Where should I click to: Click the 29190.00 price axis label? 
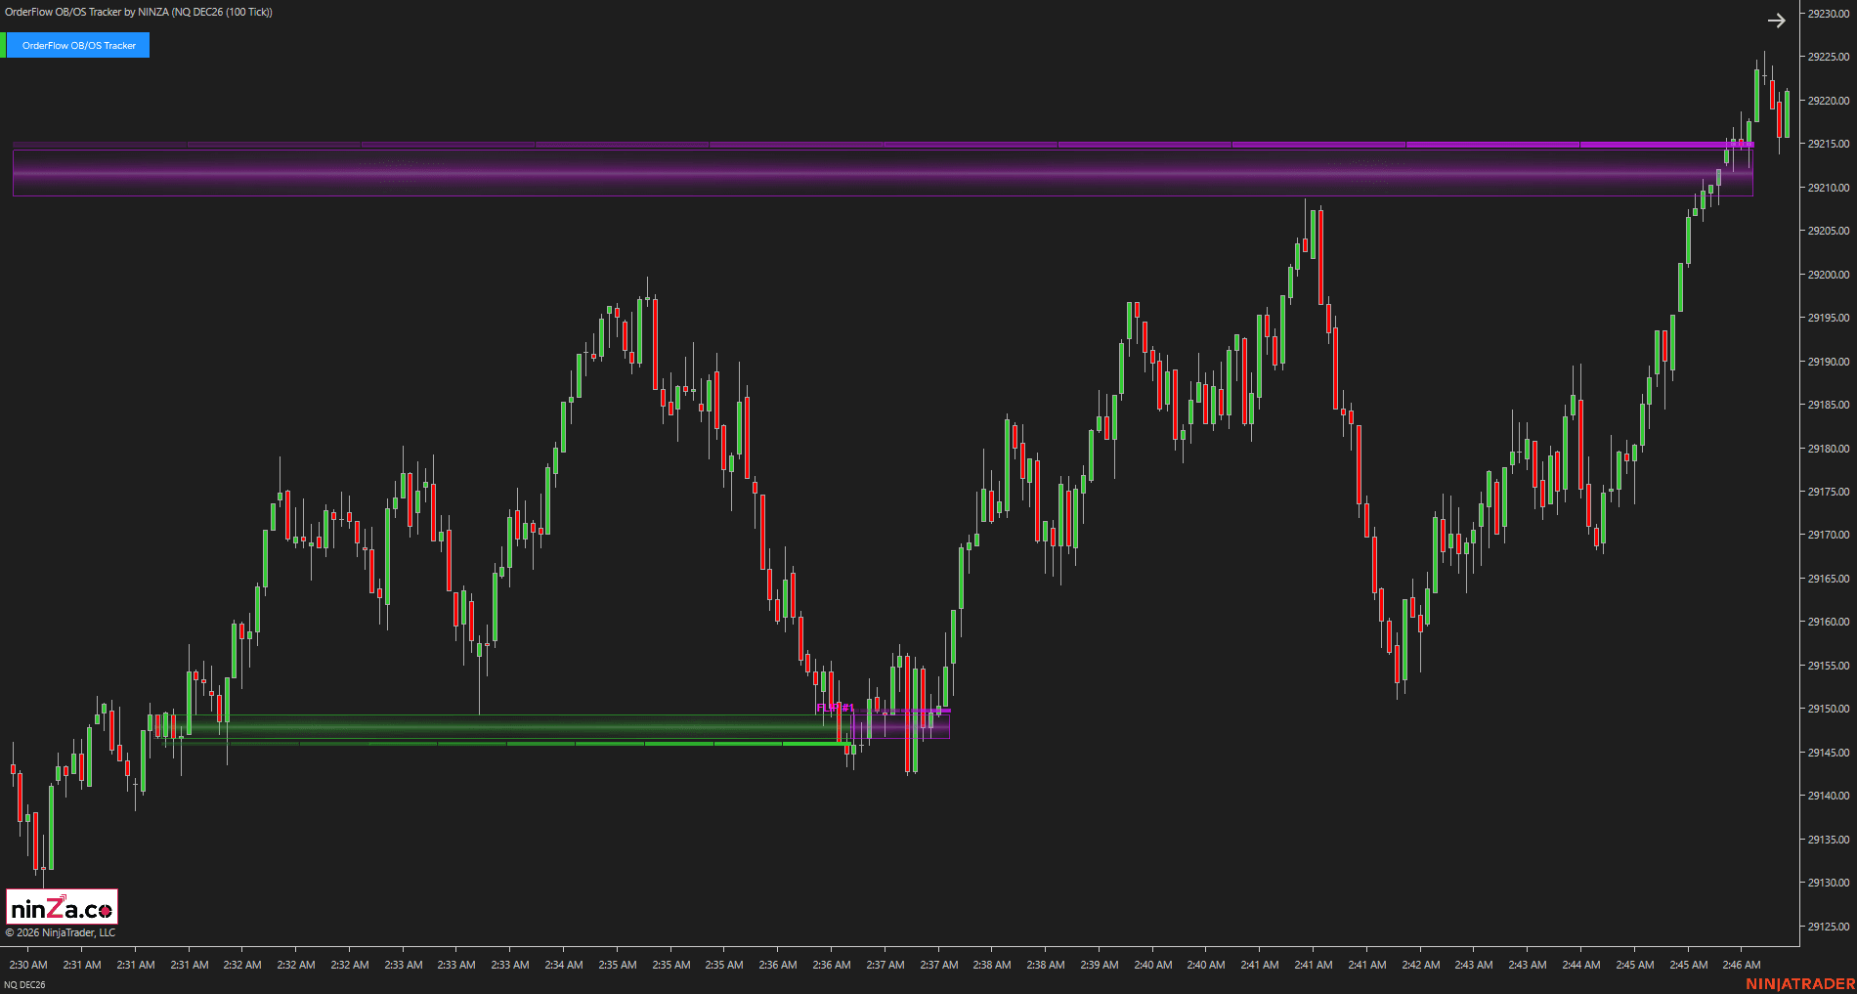tap(1828, 362)
